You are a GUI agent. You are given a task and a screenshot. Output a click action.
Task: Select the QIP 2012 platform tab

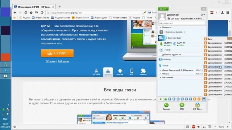(108, 72)
